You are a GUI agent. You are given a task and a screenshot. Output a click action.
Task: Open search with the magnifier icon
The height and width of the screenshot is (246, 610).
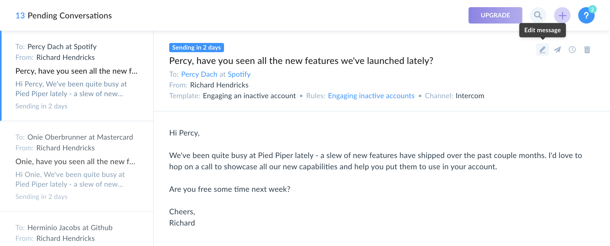[538, 15]
